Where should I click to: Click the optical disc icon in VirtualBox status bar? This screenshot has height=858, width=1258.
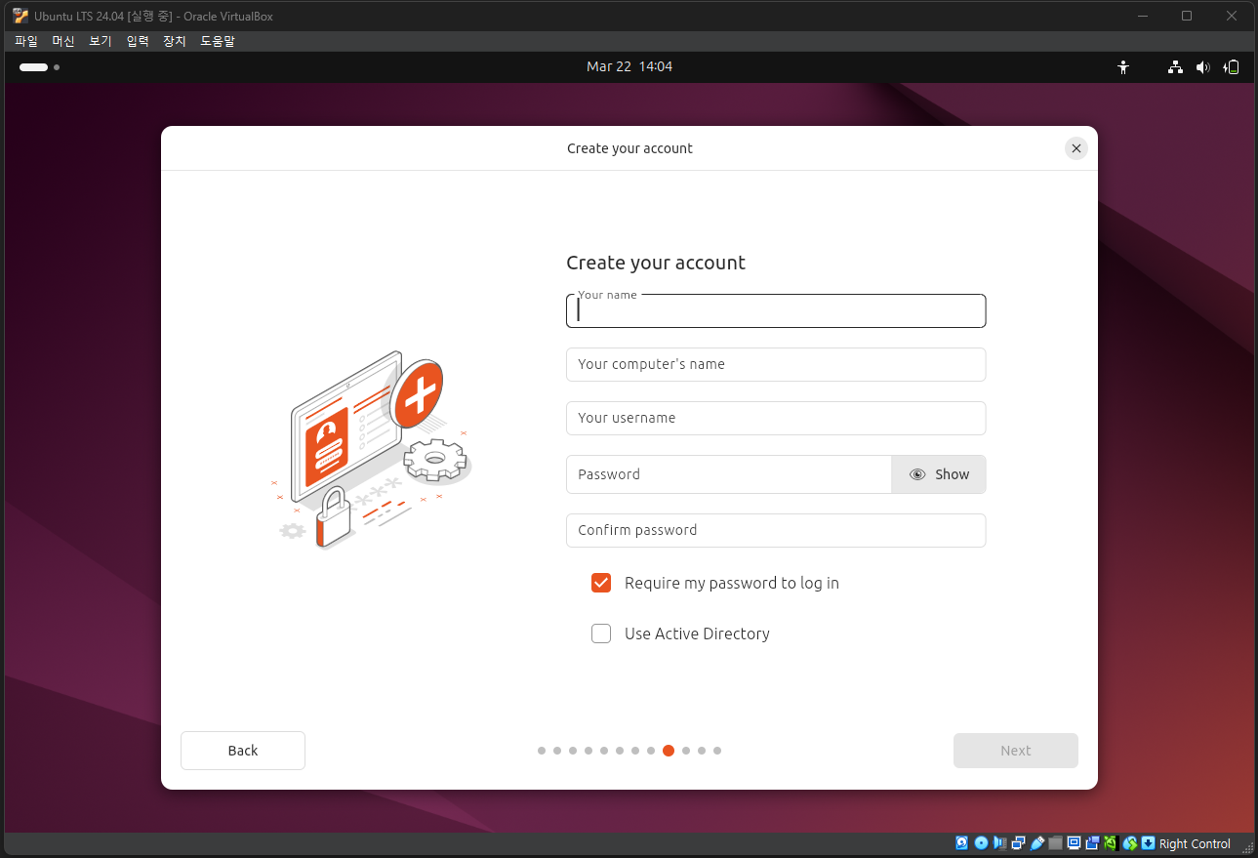click(x=981, y=843)
